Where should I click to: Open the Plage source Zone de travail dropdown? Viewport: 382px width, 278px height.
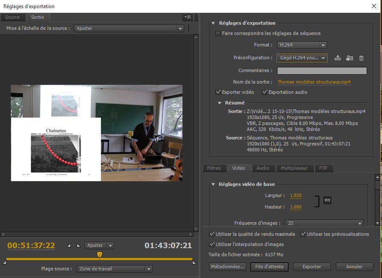114,269
